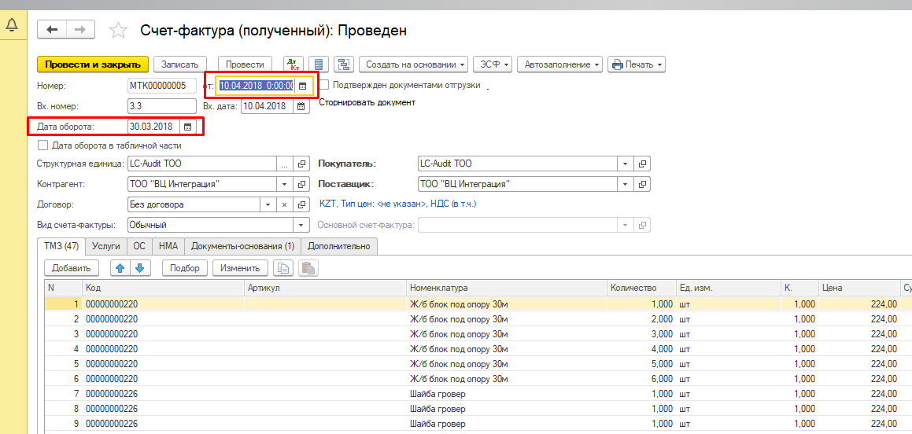This screenshot has height=434, width=912.
Task: Choose Структурная единица via ellipsis button
Action: click(284, 164)
